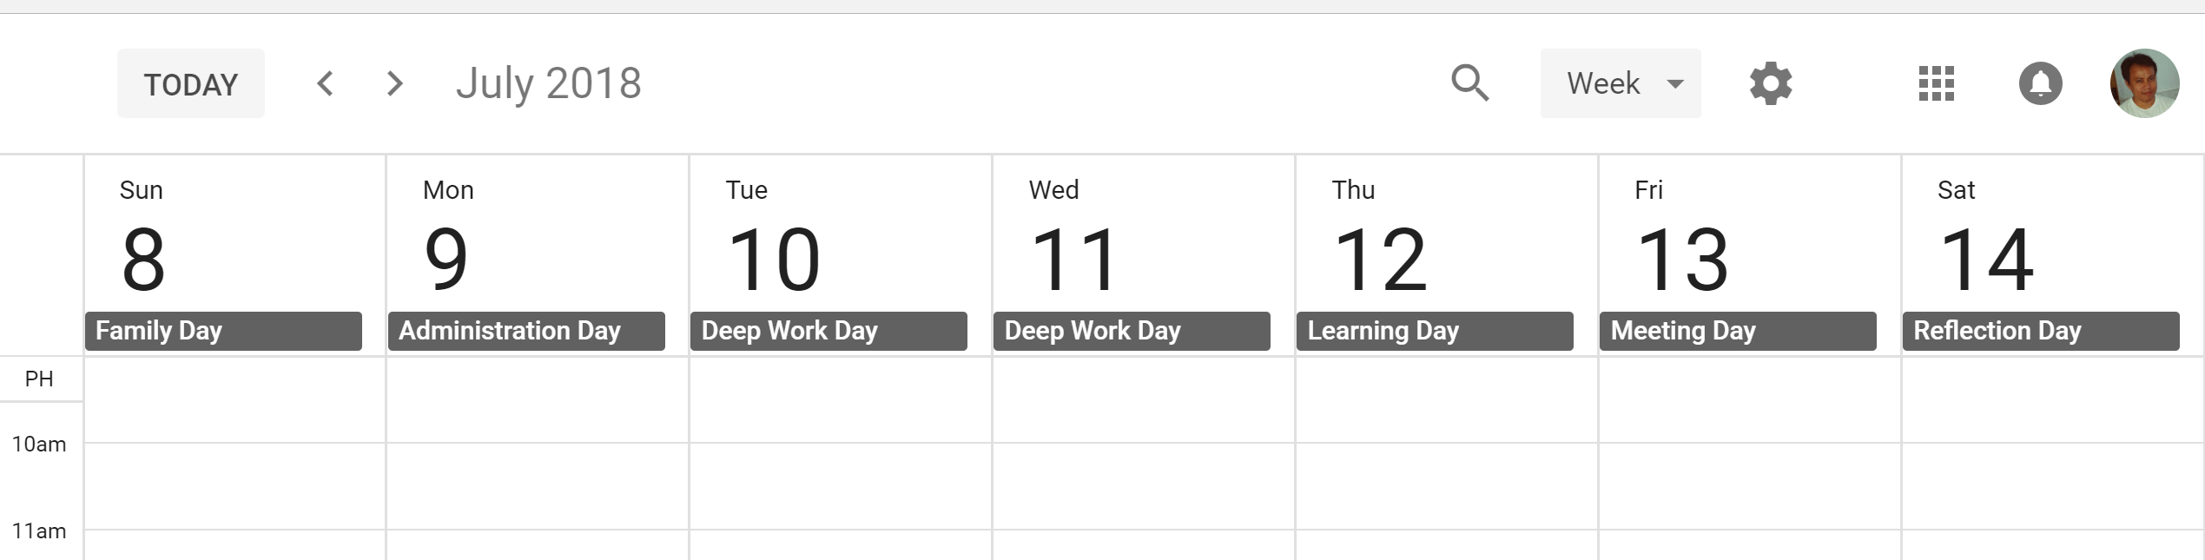Select the Deep Work Day event on Tuesday
Viewport: 2205px width, 560px height.
[829, 331]
